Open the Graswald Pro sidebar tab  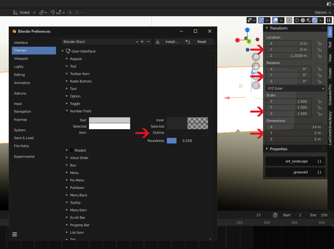pyautogui.click(x=330, y=95)
